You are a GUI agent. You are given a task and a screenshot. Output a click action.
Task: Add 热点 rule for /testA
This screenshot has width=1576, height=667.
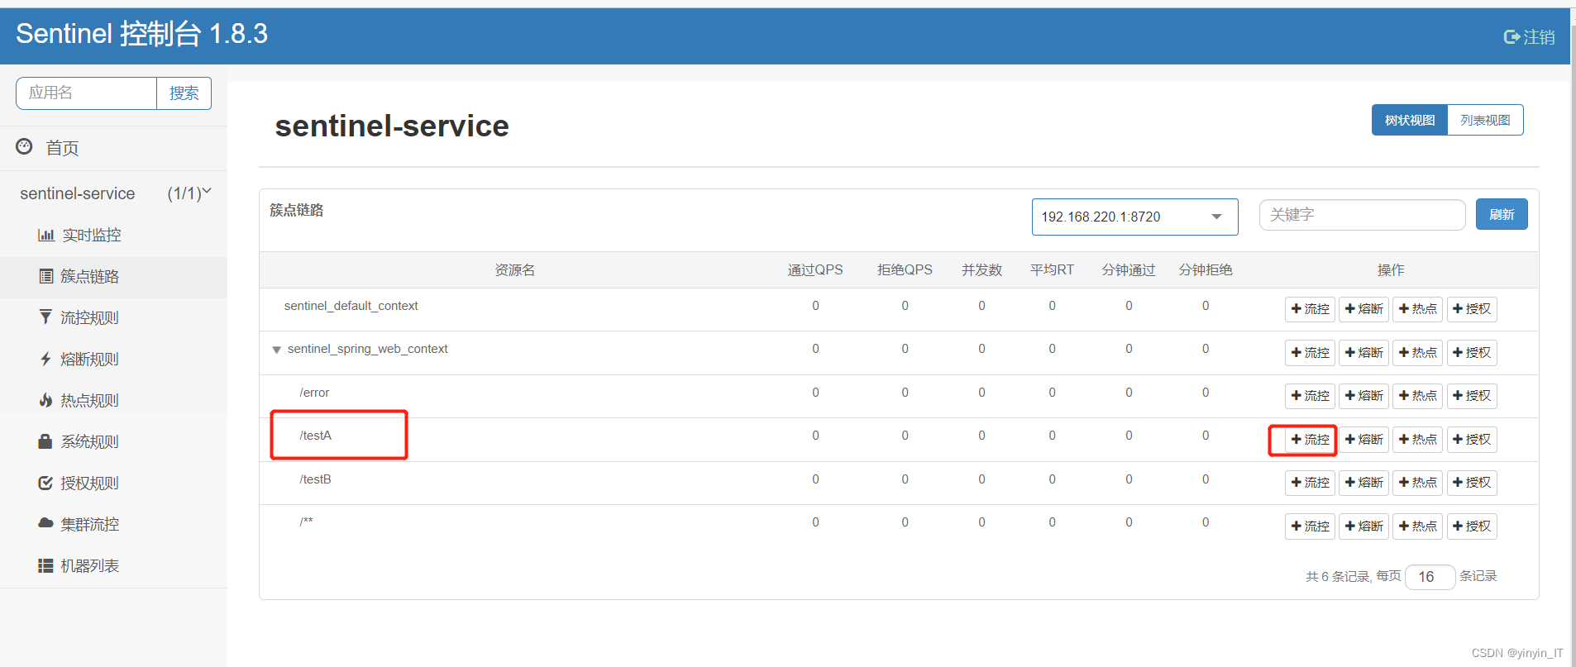(x=1417, y=440)
